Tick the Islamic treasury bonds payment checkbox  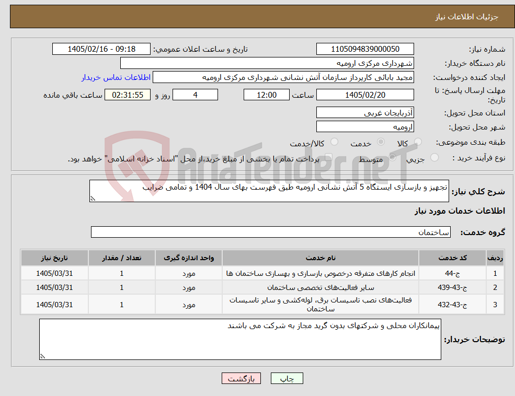coord(328,157)
